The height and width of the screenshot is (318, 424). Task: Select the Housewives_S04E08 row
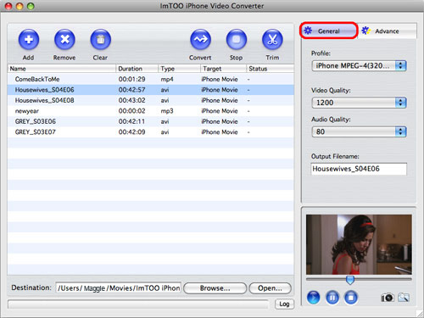tap(151, 100)
